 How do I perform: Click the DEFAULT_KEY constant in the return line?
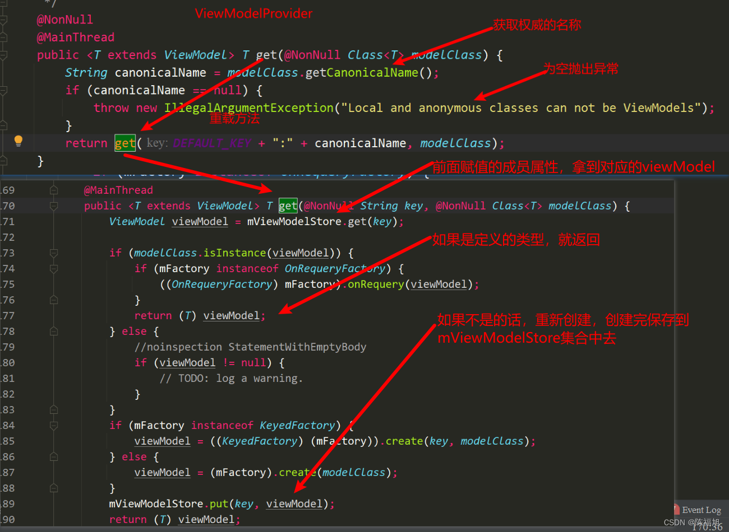coord(212,143)
